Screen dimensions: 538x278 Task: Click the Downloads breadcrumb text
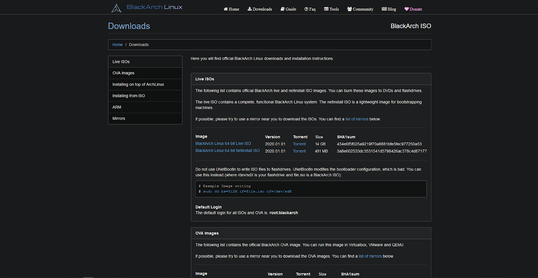(139, 45)
